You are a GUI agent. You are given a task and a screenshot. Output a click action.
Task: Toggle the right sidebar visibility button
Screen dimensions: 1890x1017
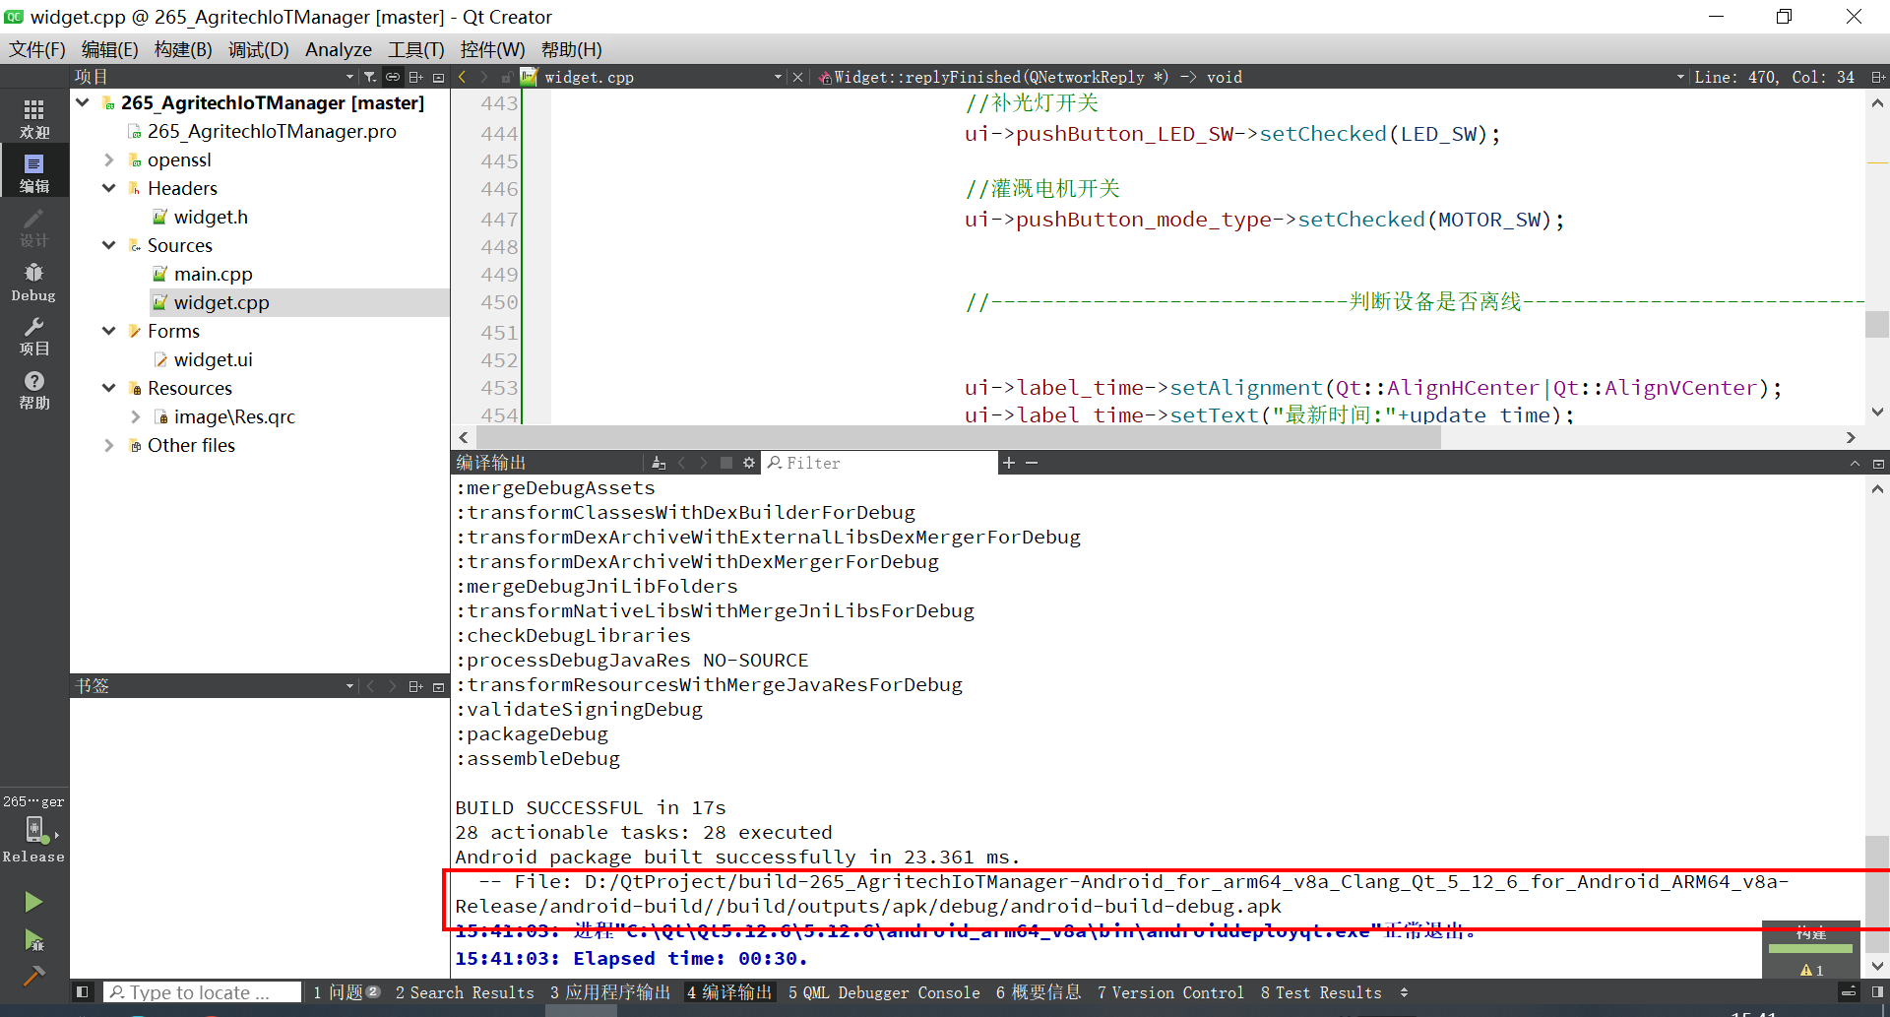(1877, 992)
